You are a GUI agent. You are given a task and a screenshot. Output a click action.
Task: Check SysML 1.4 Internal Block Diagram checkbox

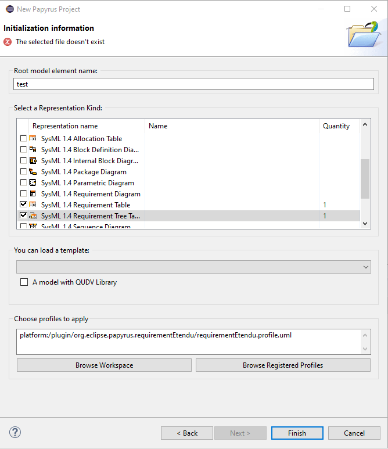point(23,160)
